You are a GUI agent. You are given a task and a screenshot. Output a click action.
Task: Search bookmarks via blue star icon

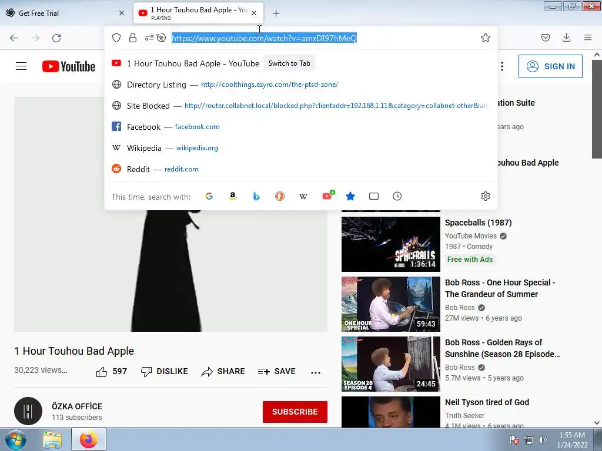coord(350,196)
